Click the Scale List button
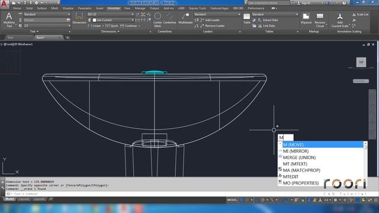The width and height of the screenshot is (379, 213). pyautogui.click(x=361, y=14)
